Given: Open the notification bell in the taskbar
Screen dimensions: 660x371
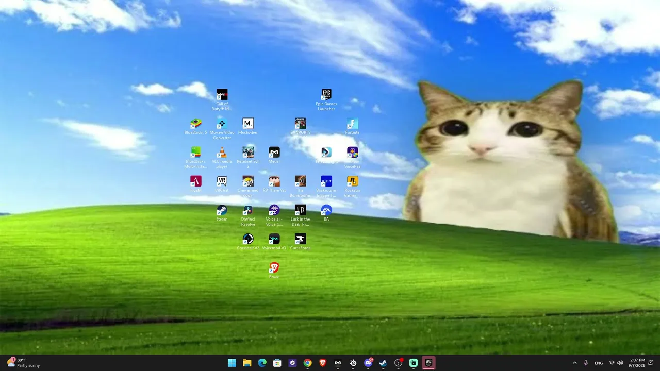Looking at the screenshot, I should [651, 363].
